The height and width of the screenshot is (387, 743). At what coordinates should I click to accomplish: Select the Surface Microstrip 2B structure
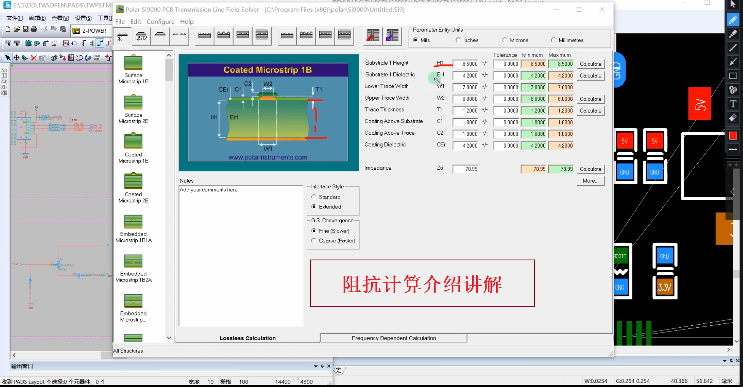133,109
